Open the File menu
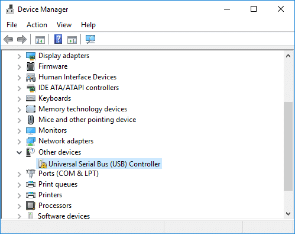The height and width of the screenshot is (234, 295). pos(12,25)
